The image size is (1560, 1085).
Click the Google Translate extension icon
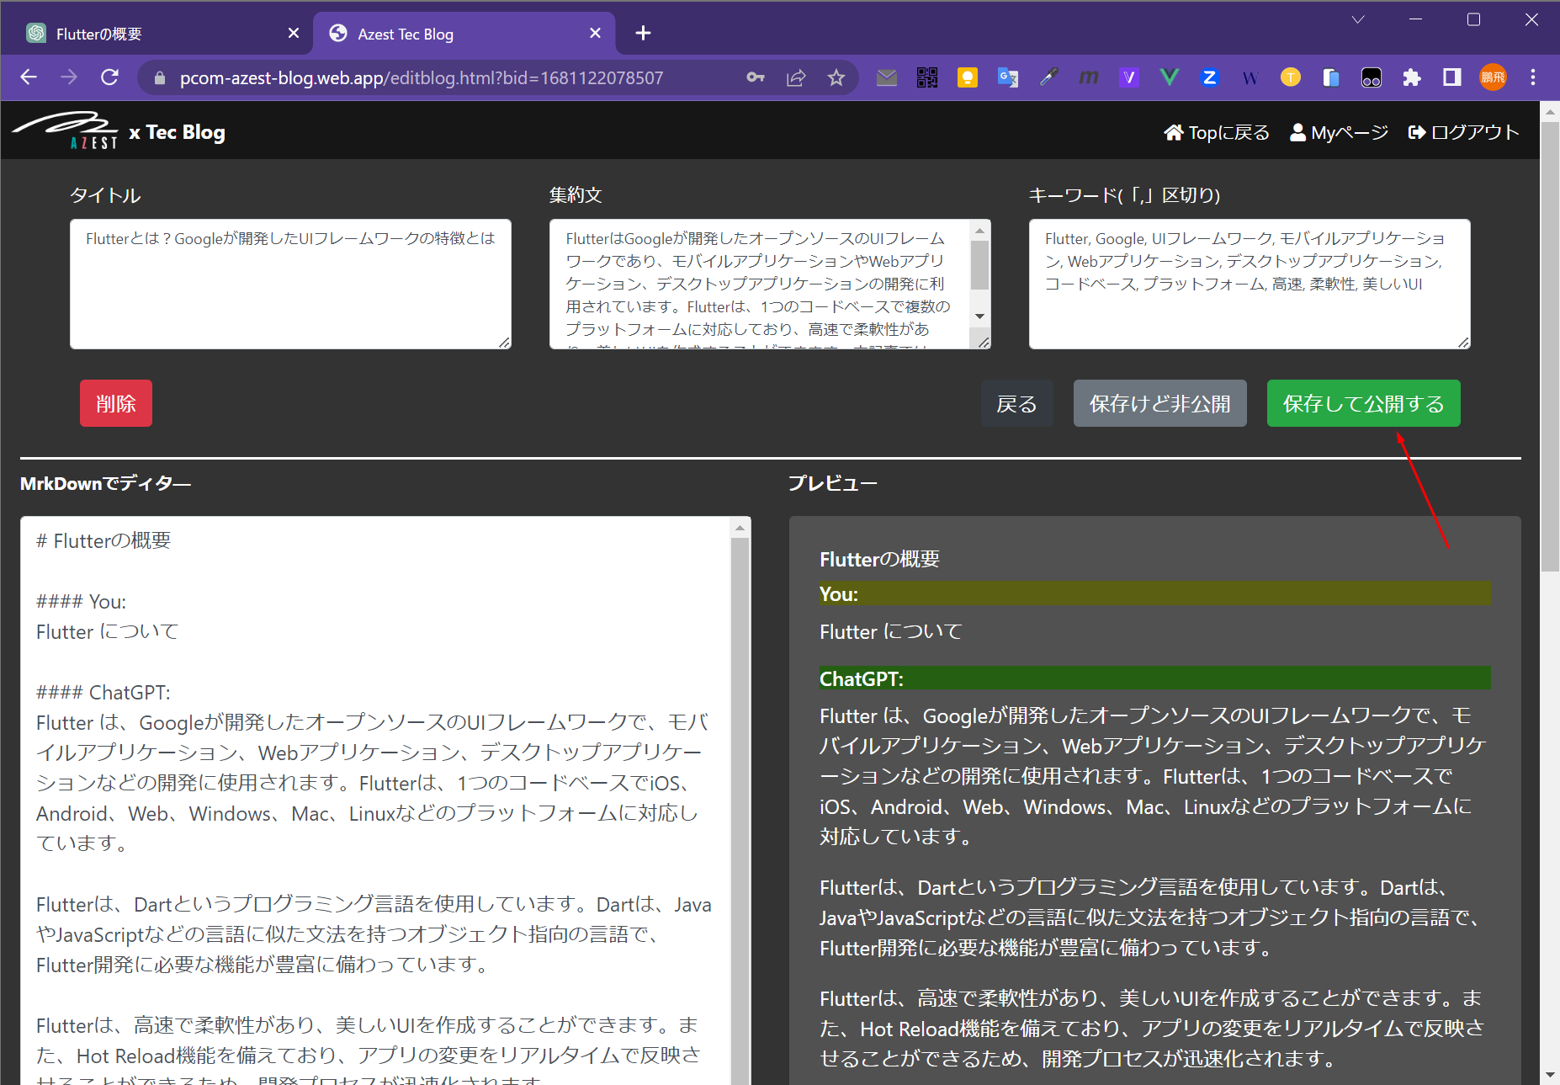(x=1007, y=78)
